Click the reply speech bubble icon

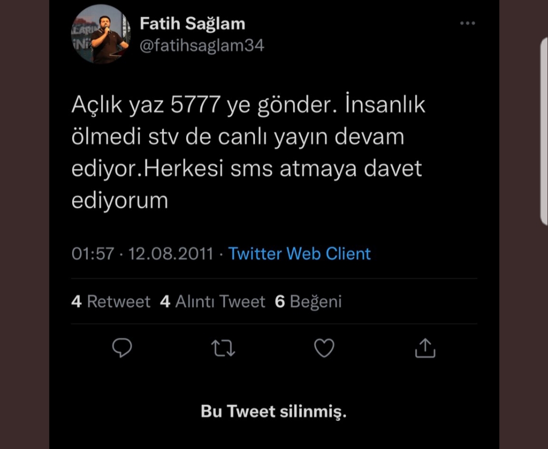(122, 348)
